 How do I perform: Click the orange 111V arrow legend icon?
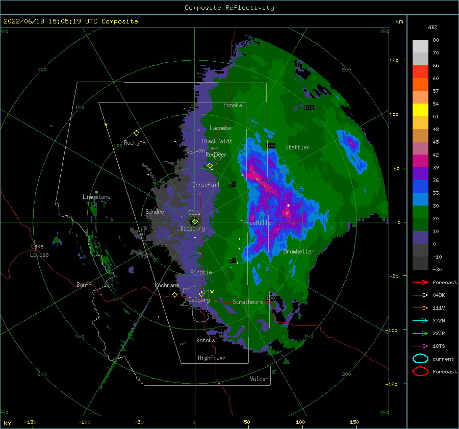[x=420, y=308]
